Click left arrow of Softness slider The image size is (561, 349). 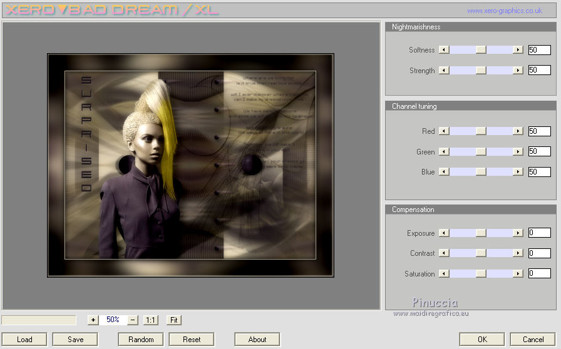point(444,49)
